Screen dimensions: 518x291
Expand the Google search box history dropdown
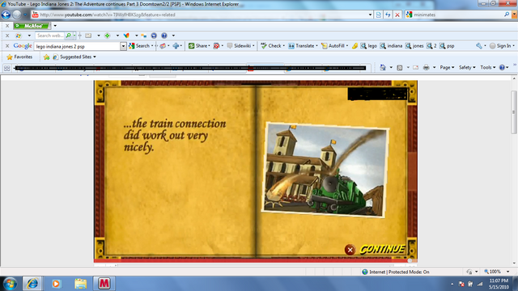[x=123, y=46]
